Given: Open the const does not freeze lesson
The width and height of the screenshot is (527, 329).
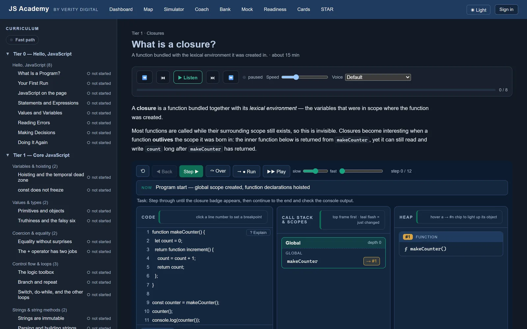Looking at the screenshot, I should [x=41, y=190].
